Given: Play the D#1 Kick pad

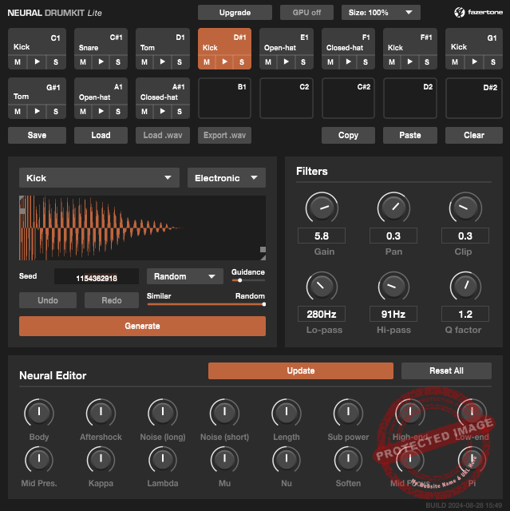Looking at the screenshot, I should tap(225, 61).
